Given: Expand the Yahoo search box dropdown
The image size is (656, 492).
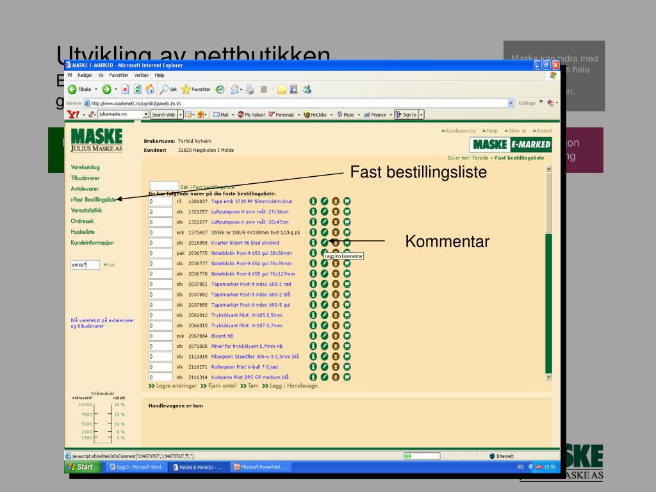Looking at the screenshot, I should [x=146, y=115].
